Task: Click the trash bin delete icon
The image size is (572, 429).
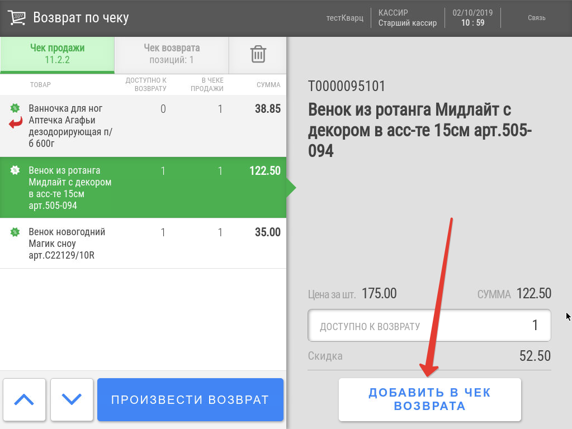Action: [x=258, y=54]
